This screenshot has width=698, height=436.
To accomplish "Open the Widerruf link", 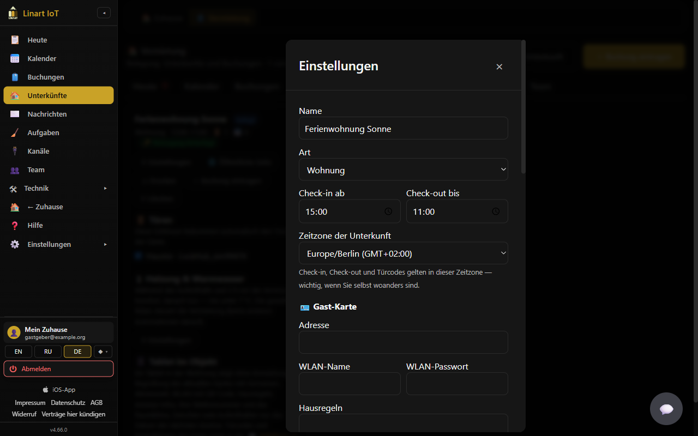I will tap(24, 414).
